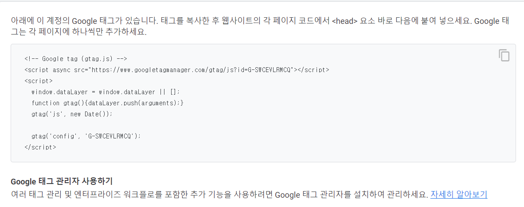Viewport: 524px width, 207px height.
Task: Click the window.dataLayer assignment line
Action: click(x=106, y=92)
